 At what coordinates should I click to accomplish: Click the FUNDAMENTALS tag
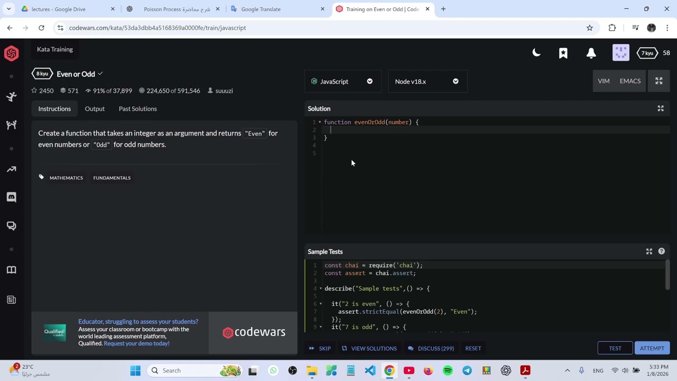click(112, 178)
